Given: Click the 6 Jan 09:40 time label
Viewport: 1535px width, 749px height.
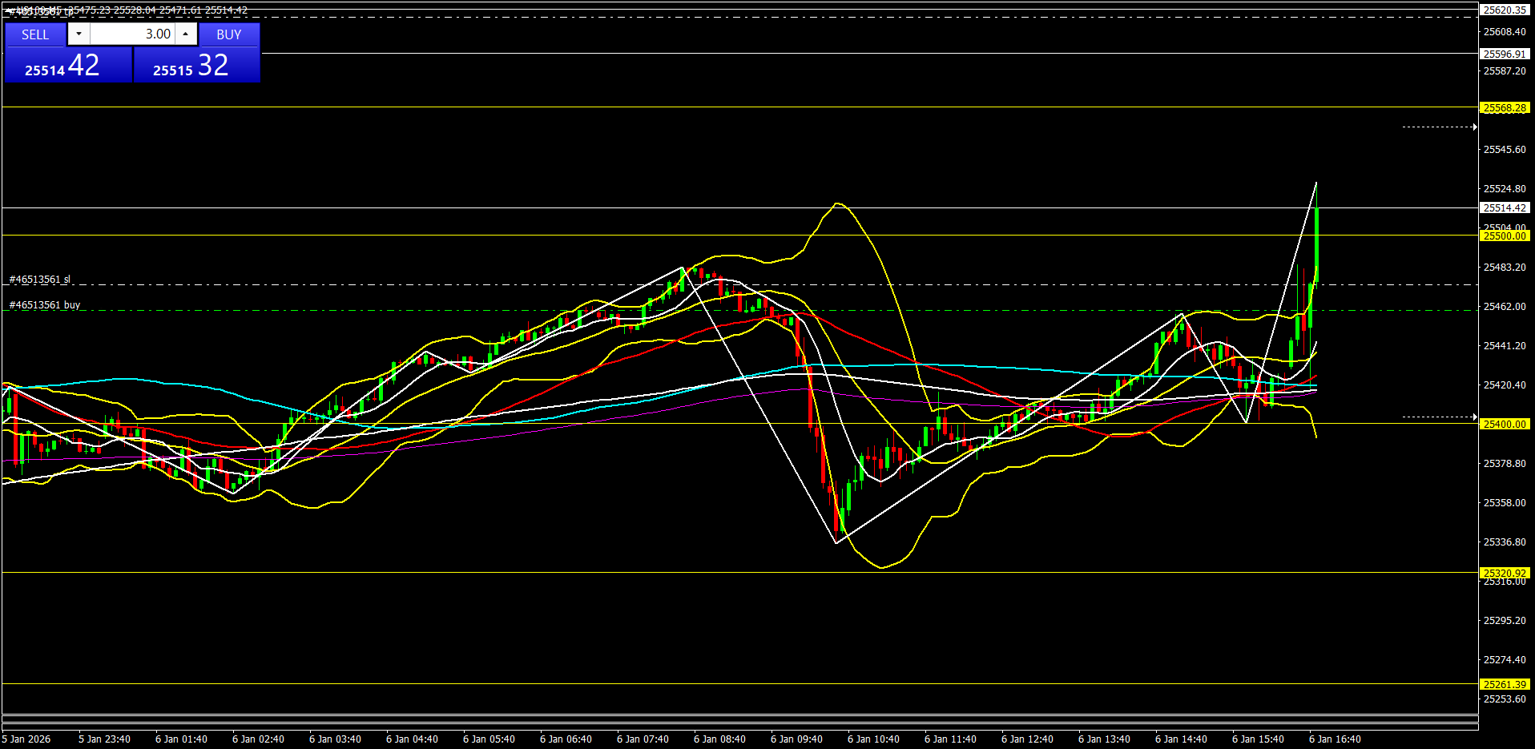Looking at the screenshot, I should pyautogui.click(x=796, y=739).
